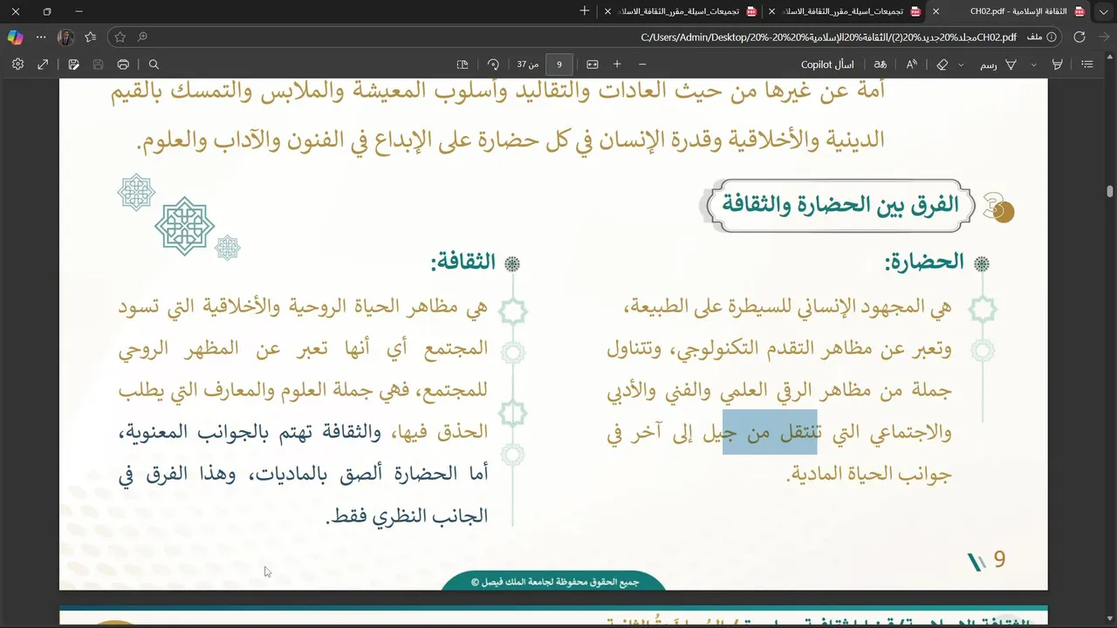
Task: Restore down the Edge window
Action: (47, 11)
